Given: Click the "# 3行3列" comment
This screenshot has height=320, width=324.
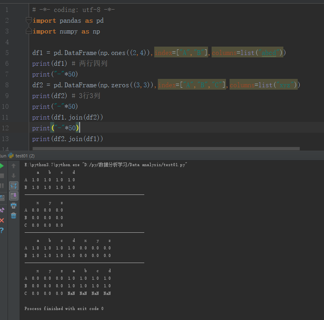Looking at the screenshot, I should (x=86, y=96).
